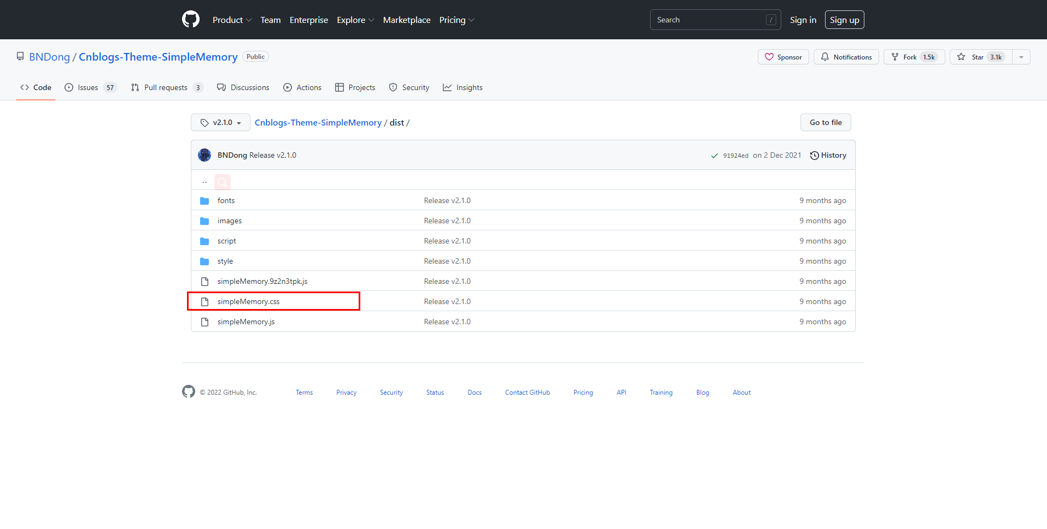Open the simpleMemory.js file

[246, 322]
